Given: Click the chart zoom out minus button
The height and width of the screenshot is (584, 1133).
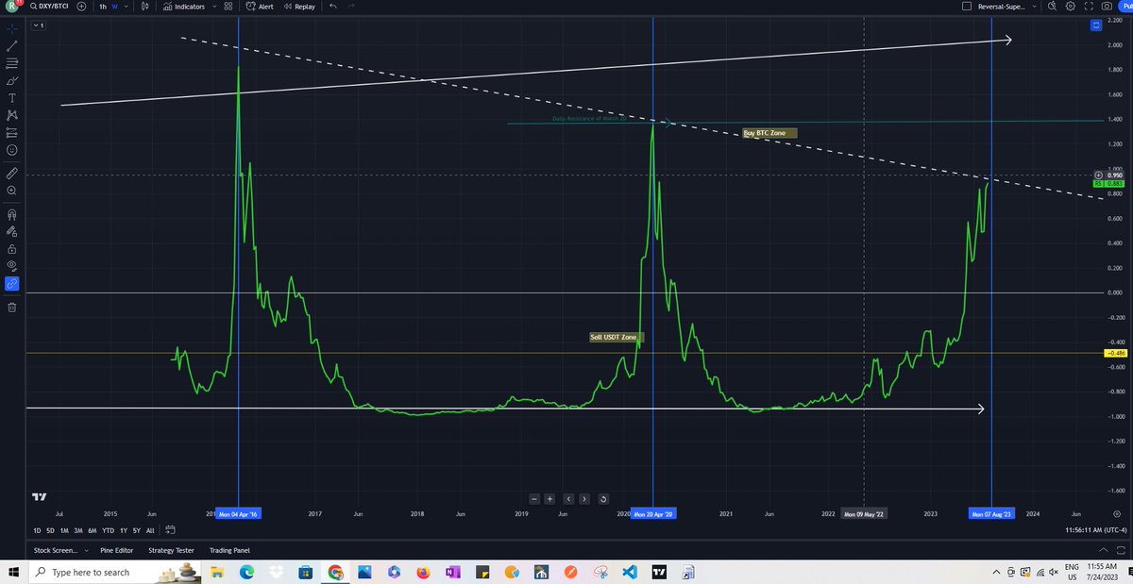Looking at the screenshot, I should point(534,498).
